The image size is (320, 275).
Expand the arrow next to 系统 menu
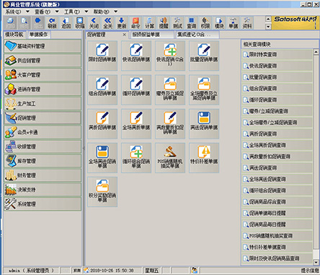pyautogui.click(x=27, y=12)
